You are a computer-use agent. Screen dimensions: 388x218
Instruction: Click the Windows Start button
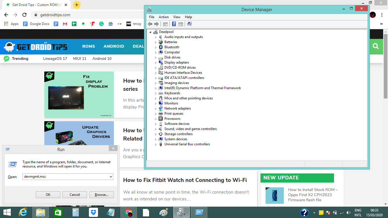(x=7, y=212)
